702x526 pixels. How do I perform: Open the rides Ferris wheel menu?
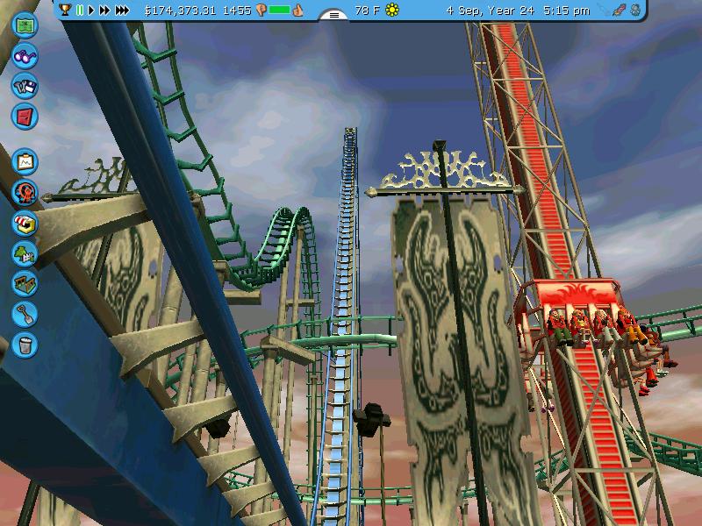tap(25, 192)
